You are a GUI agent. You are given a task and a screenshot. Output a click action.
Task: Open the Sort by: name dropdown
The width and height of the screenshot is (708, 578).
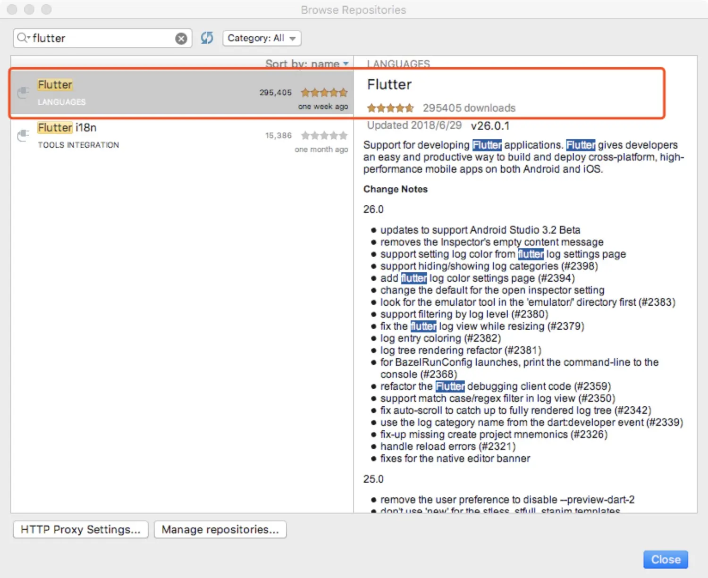pyautogui.click(x=307, y=64)
